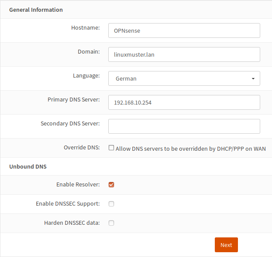Uncheck the Enable Resolver checkbox

coord(111,185)
